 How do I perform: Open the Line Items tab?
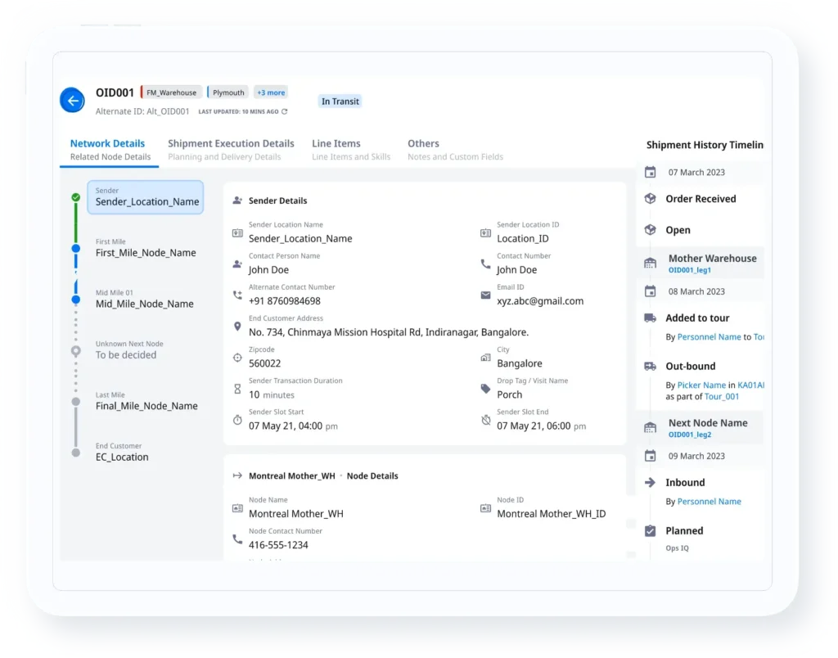[336, 143]
